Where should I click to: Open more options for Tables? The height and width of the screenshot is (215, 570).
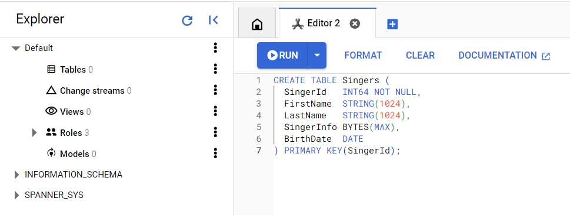pyautogui.click(x=215, y=69)
